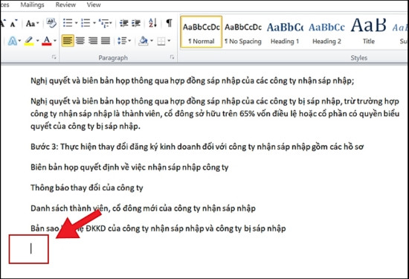Open the highlight color dropdown arrow
Viewport: 409px width, 279px height.
(37, 41)
